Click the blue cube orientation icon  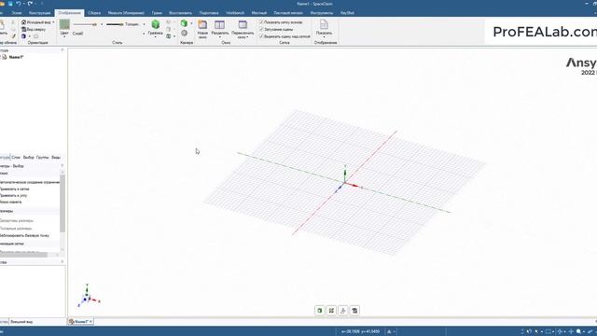23,36
